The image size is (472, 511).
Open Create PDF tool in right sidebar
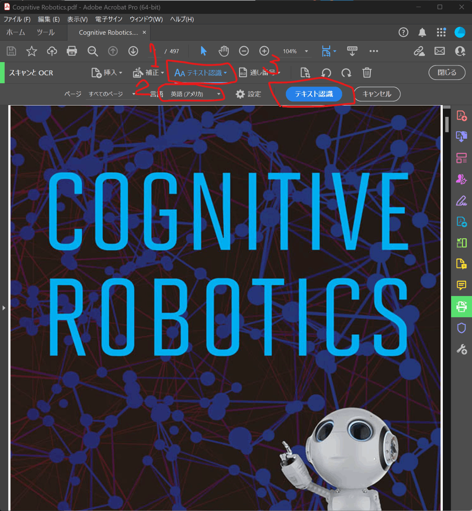coord(461,116)
